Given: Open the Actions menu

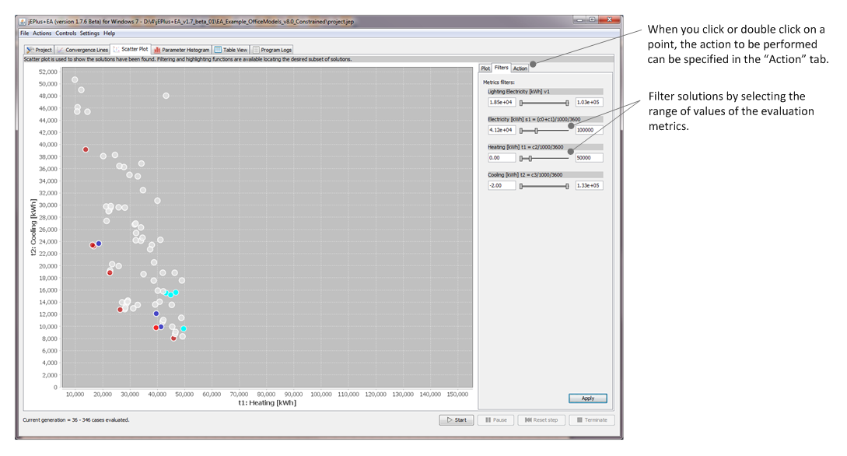Looking at the screenshot, I should 42,33.
